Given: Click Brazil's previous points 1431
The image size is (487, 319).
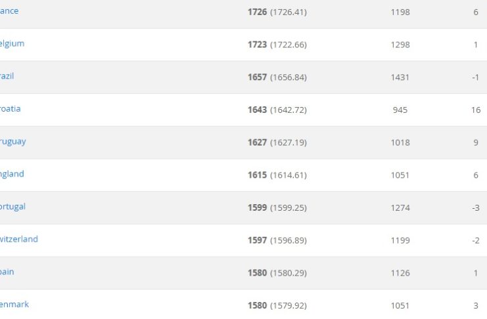Looking at the screenshot, I should 400,77.
